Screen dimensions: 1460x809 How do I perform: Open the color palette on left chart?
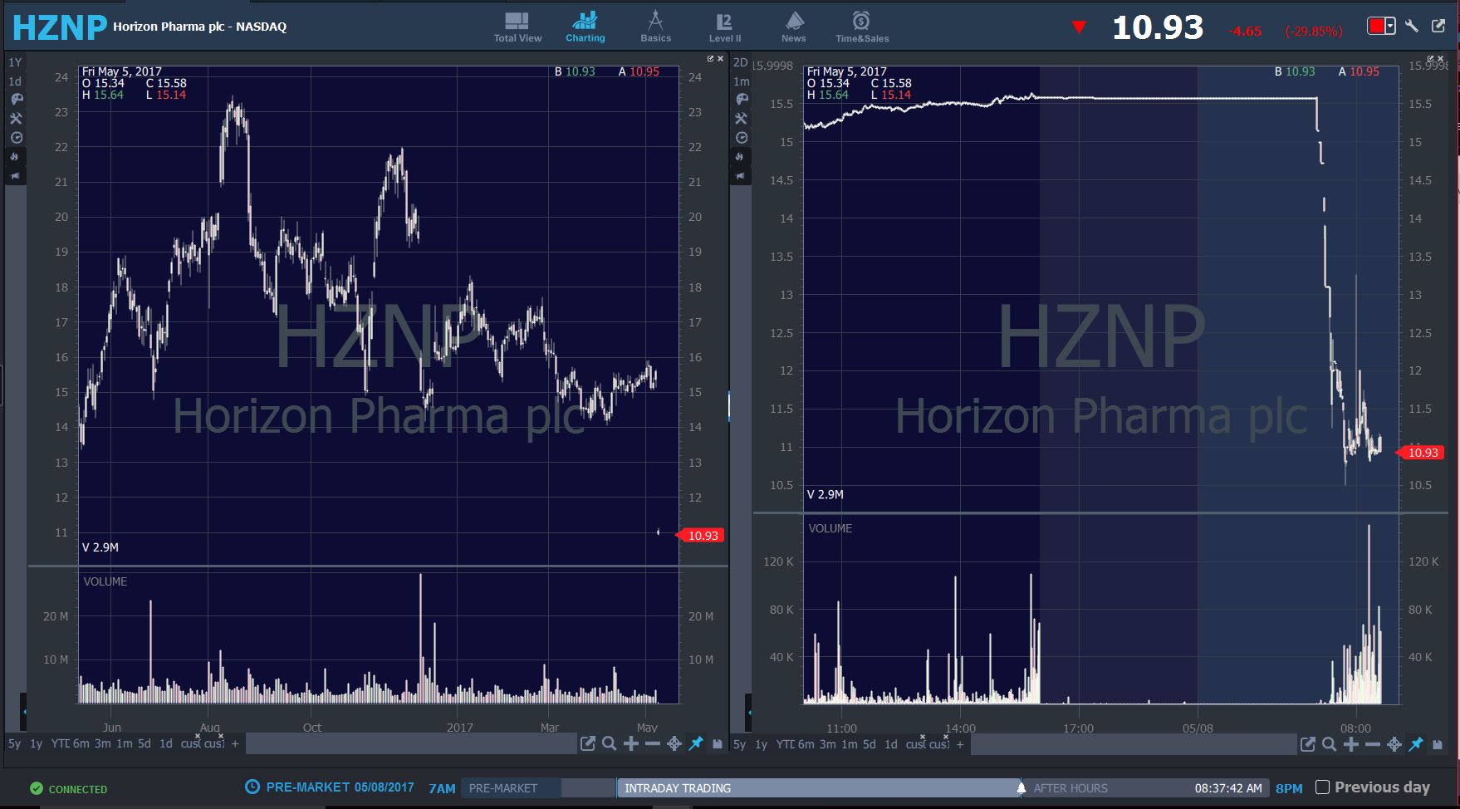point(16,100)
